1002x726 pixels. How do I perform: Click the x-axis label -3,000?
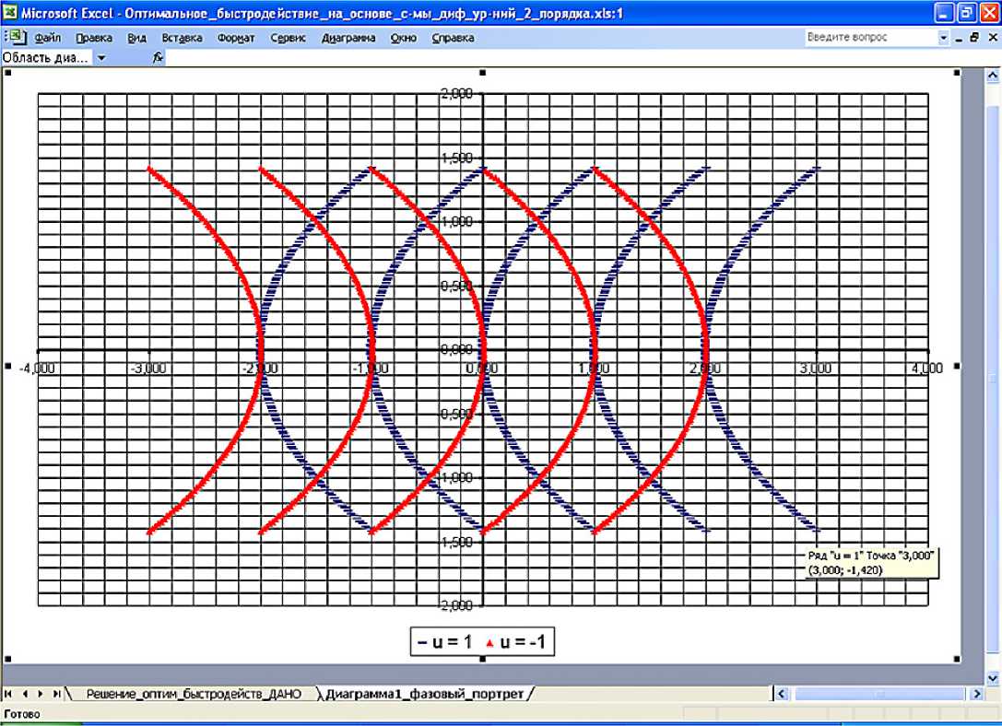148,369
